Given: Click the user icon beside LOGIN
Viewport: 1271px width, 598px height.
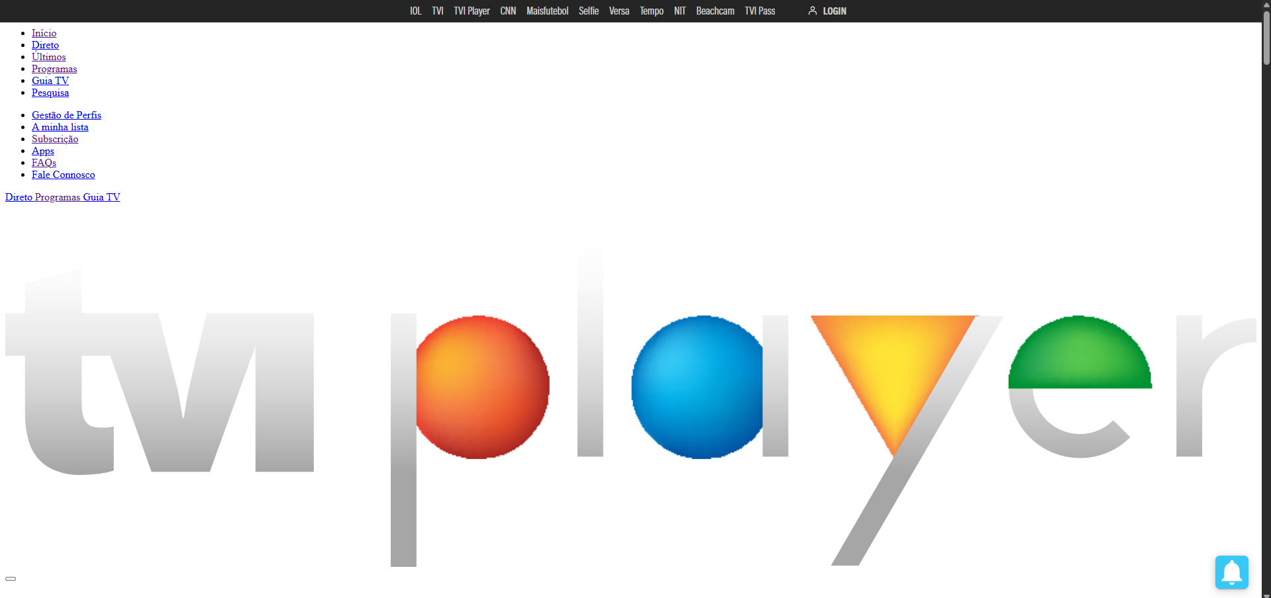Looking at the screenshot, I should (813, 11).
